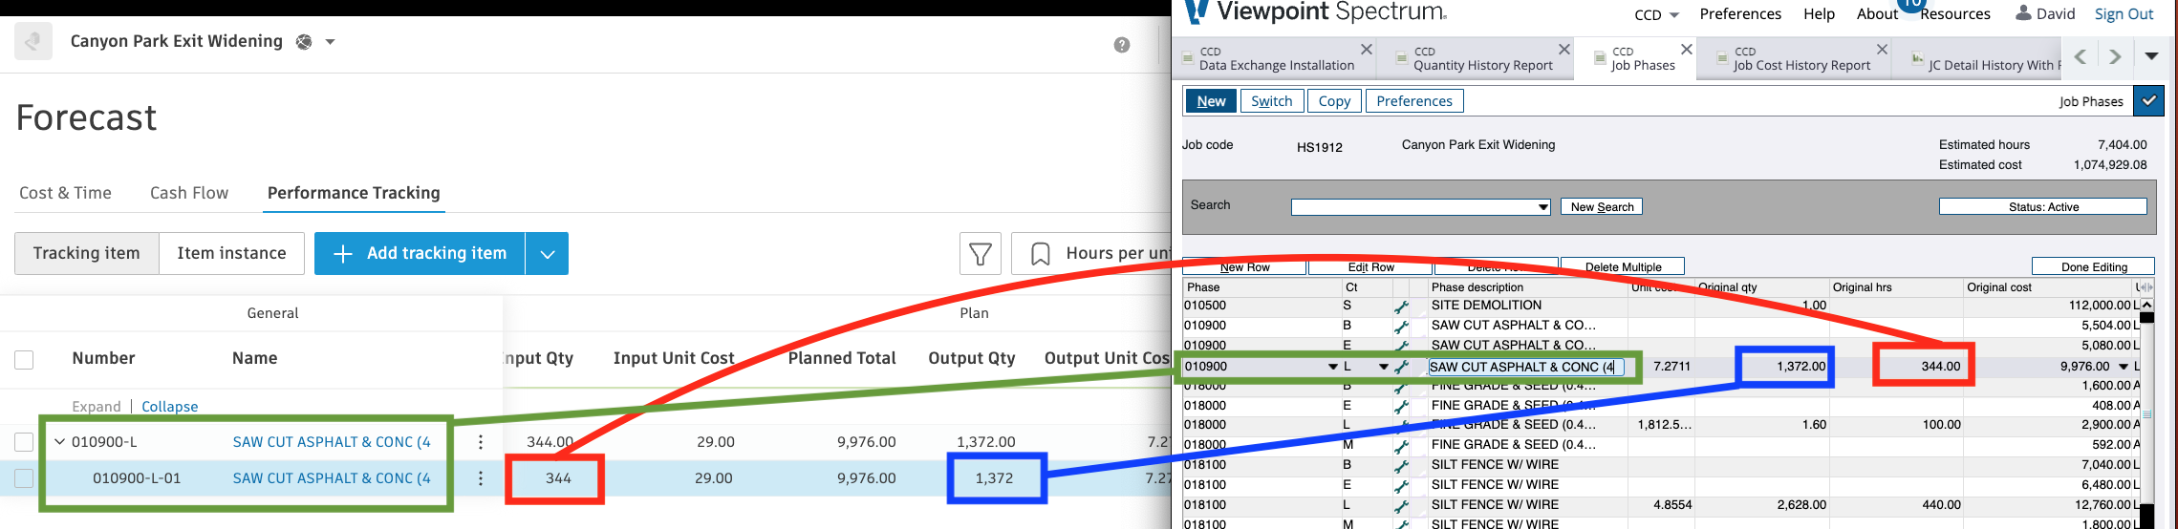Close the Quantity History Report tab
Viewport: 2178px width, 529px height.
point(1564,50)
